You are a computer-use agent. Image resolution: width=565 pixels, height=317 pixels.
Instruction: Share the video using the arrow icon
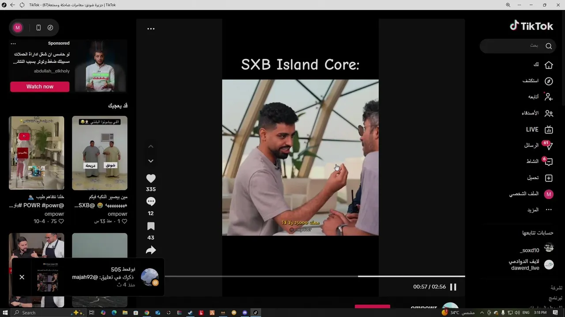(151, 250)
